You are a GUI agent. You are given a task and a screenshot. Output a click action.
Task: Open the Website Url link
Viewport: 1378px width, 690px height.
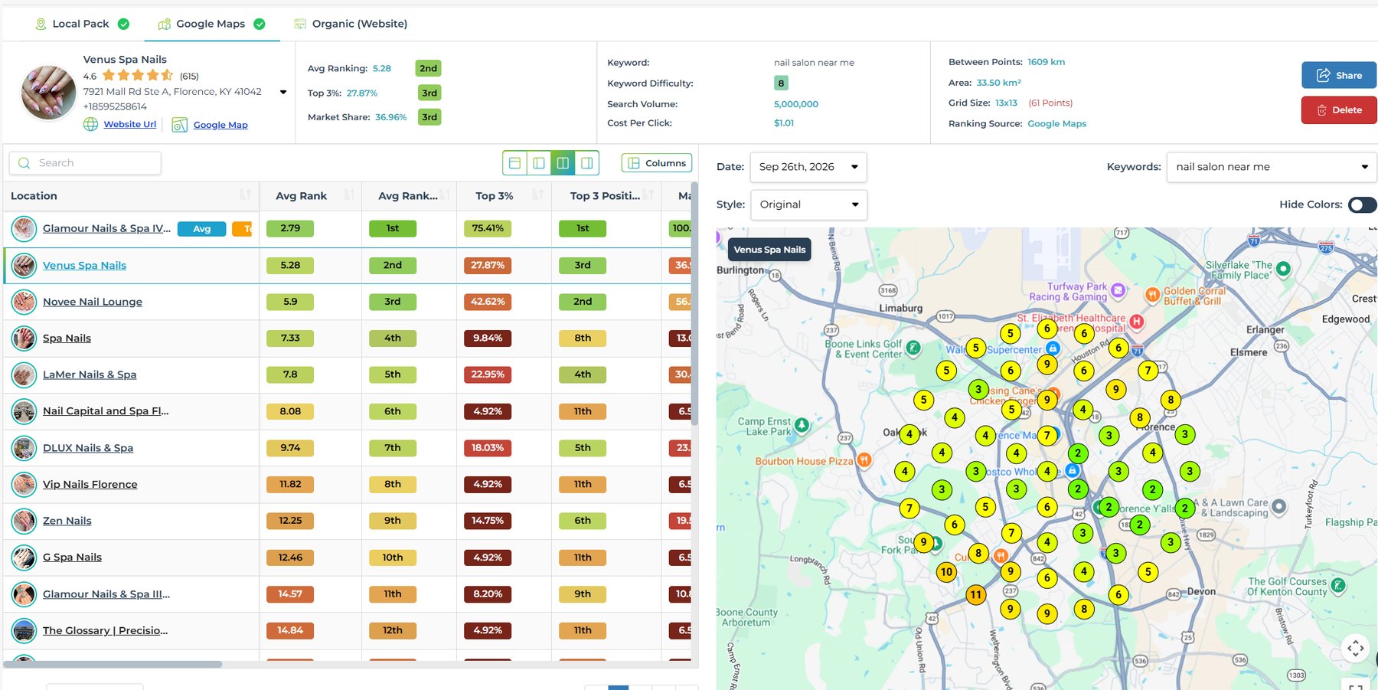[x=129, y=124]
